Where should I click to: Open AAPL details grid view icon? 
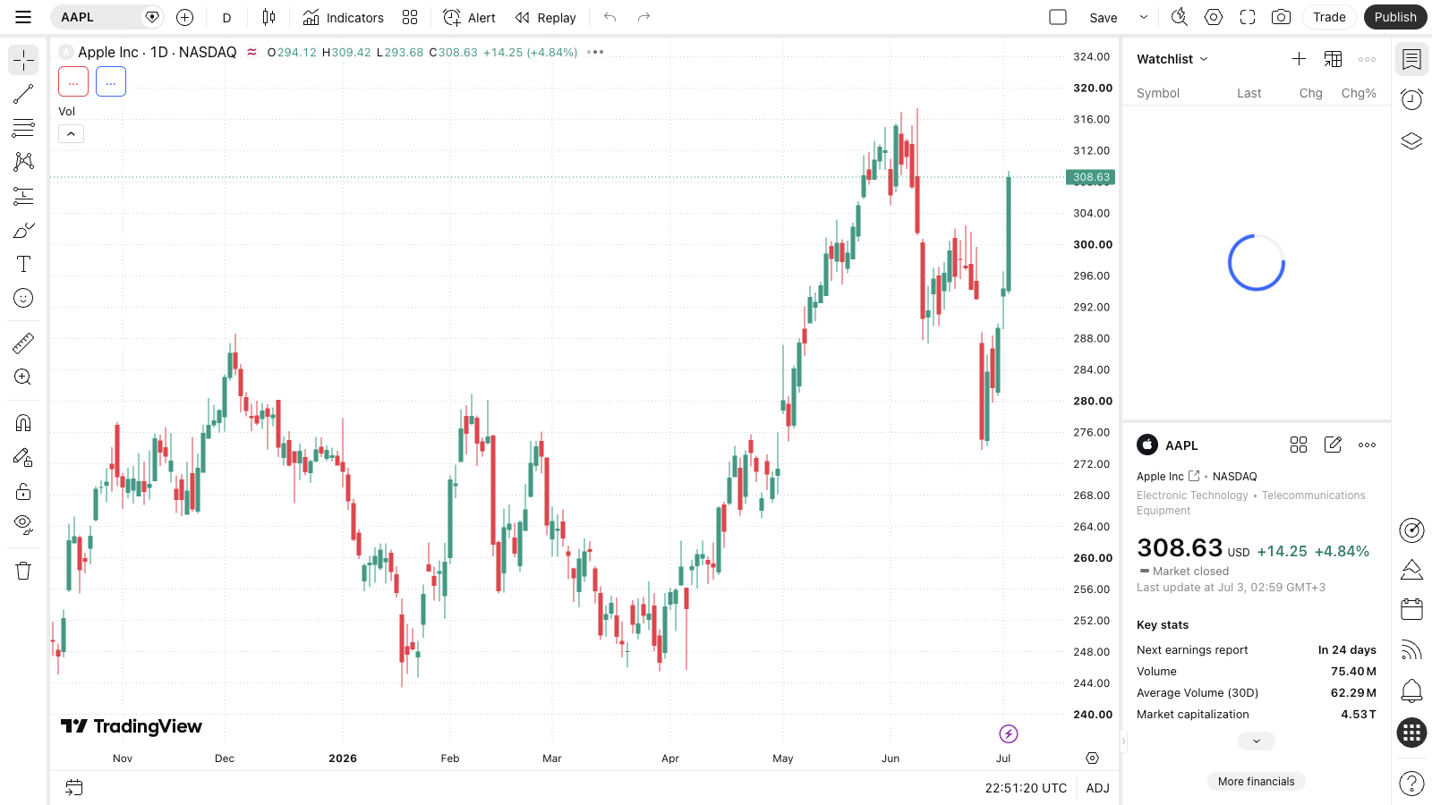coord(1299,445)
